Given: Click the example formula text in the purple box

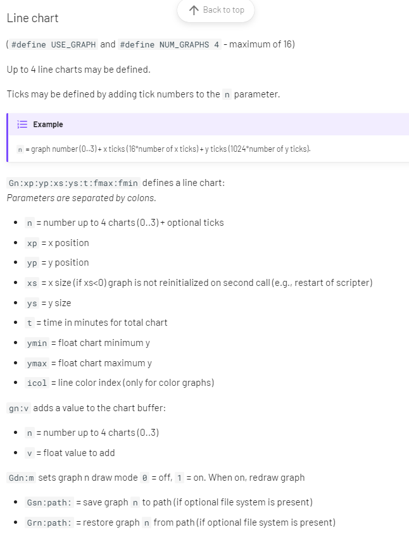Looking at the screenshot, I should tap(163, 149).
